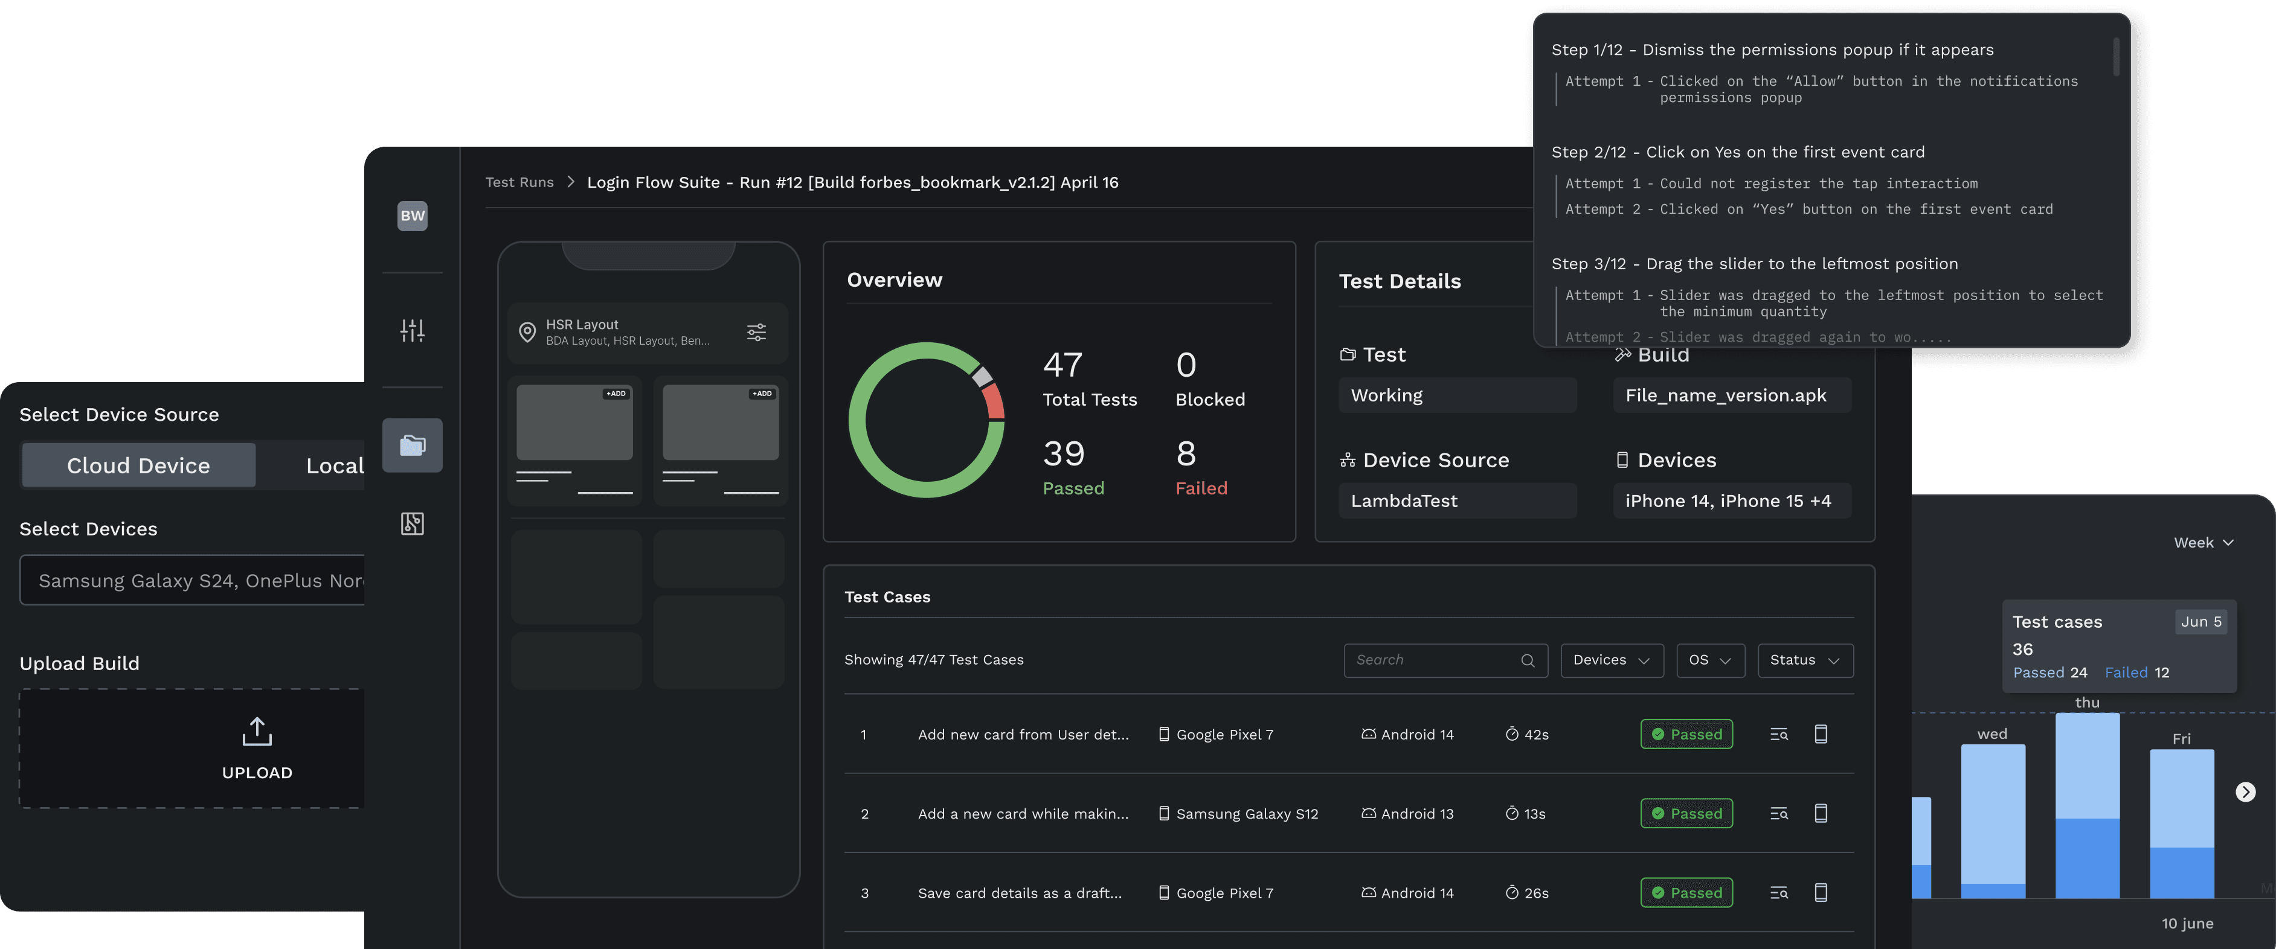Click the Search field in Test Cases

1445,660
